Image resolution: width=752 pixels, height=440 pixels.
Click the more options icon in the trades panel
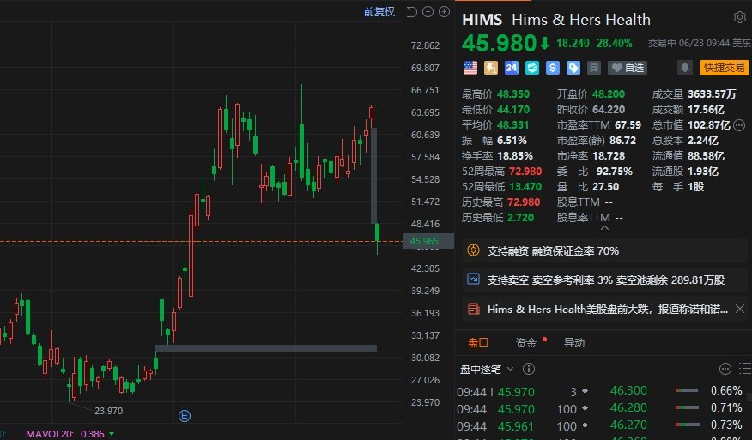tap(725, 369)
